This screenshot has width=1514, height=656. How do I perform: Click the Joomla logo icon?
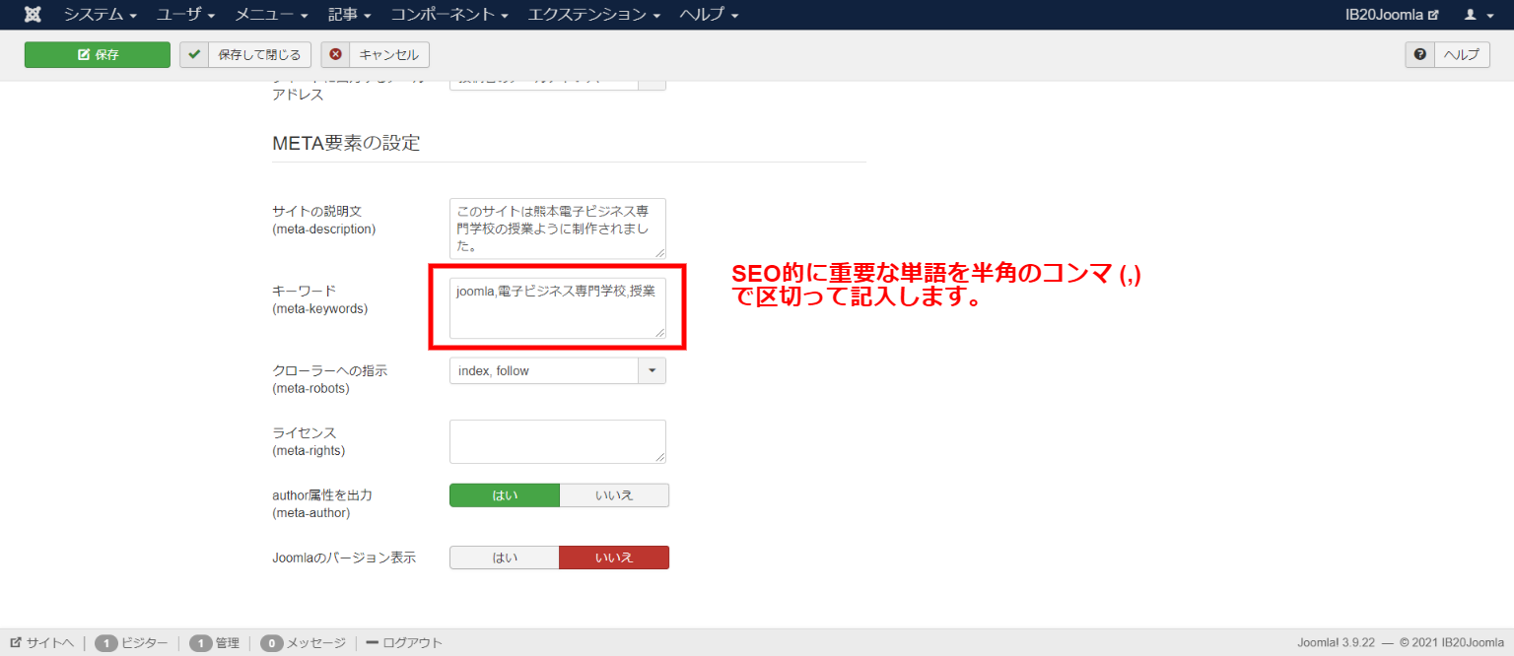coord(33,15)
